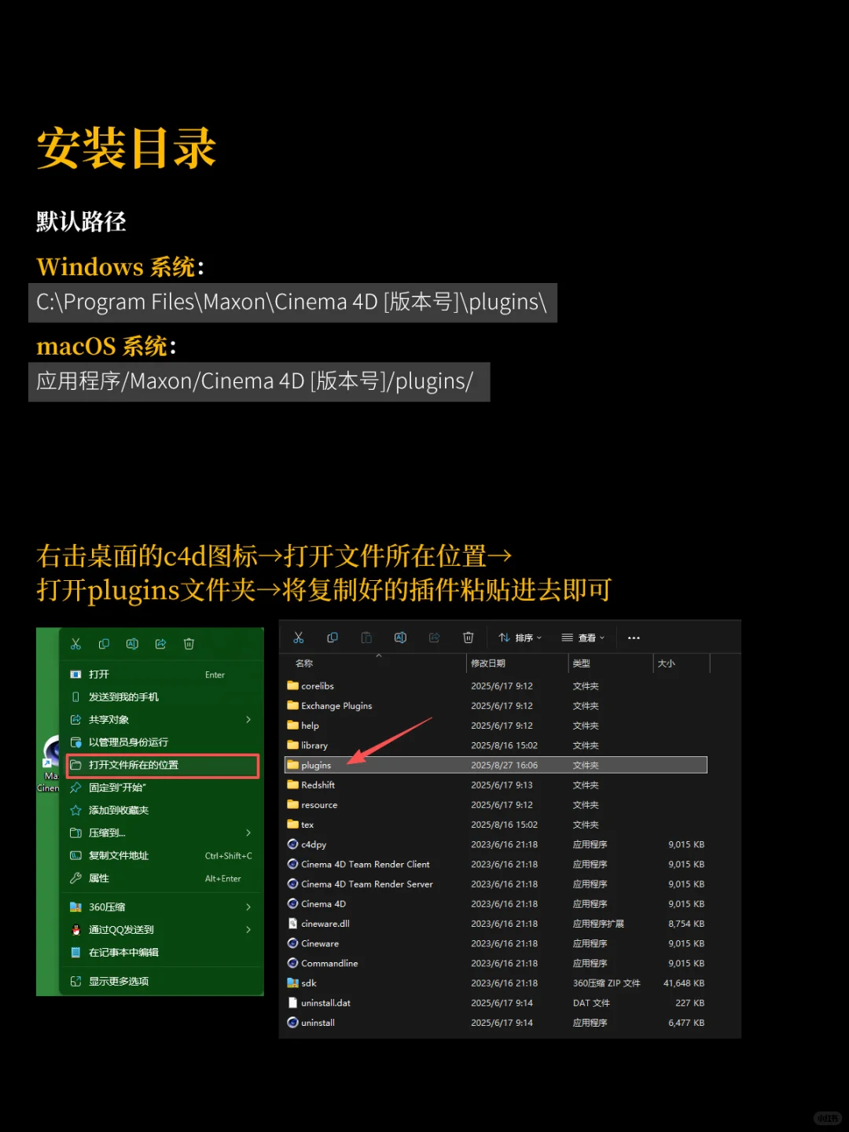Click the see-more (…) toolbar control
The height and width of the screenshot is (1132, 849).
(634, 637)
